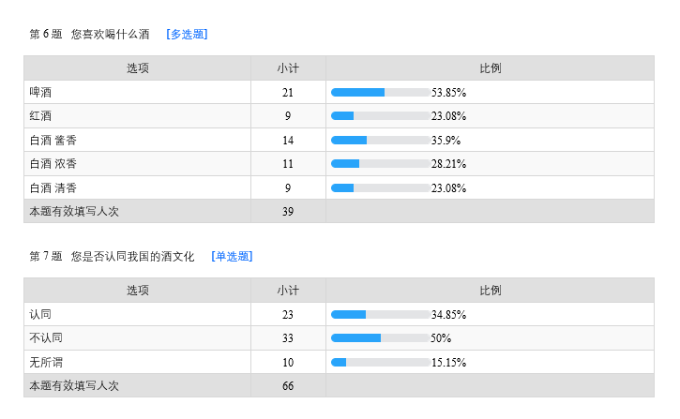Click the 白酒 酱香 progress bar showing 35.9%

click(380, 141)
